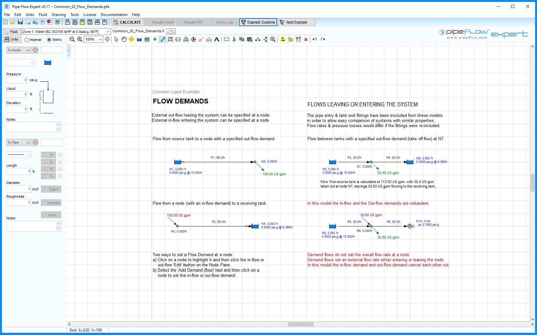537x335 pixels.
Task: Click the vertical scrollbar thumb
Action: pos(533,183)
